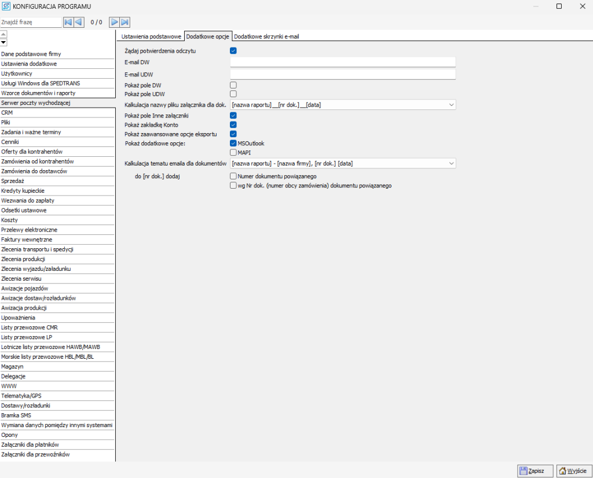The image size is (593, 478).
Task: Expand Kalkulacja tematu emaila dropdown
Action: coord(451,164)
